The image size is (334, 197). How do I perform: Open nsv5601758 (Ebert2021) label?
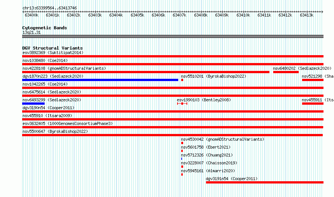[206, 147]
